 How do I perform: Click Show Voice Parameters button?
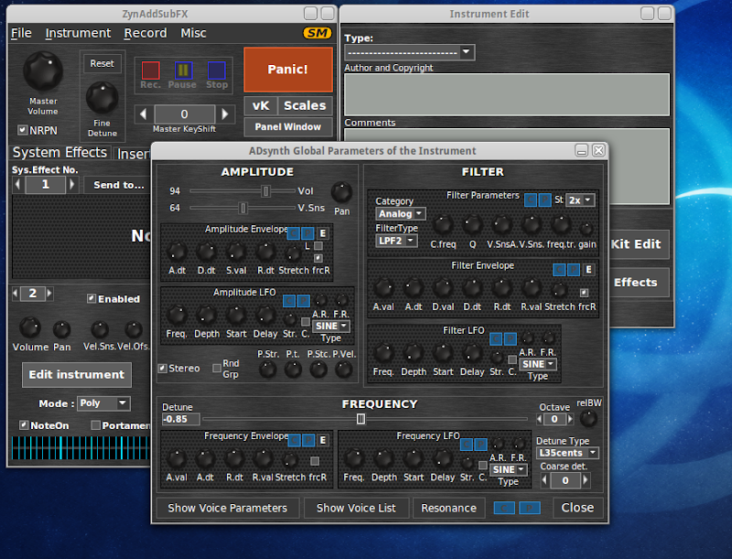[228, 508]
